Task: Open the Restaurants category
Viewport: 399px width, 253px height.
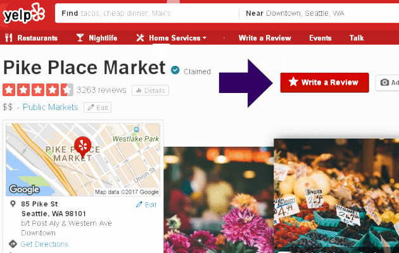Action: pyautogui.click(x=32, y=38)
